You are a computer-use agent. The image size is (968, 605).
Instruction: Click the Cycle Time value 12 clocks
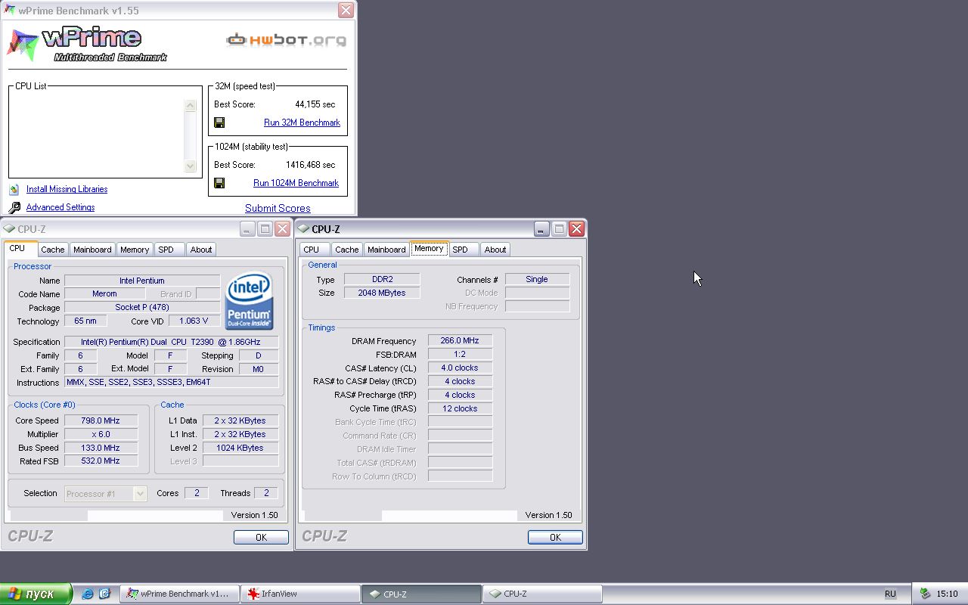460,408
